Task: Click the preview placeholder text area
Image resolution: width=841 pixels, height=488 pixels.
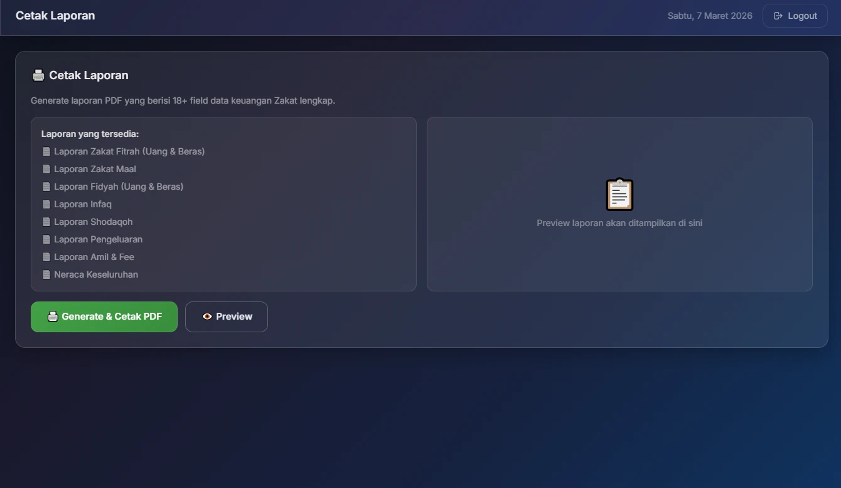Action: click(x=619, y=223)
